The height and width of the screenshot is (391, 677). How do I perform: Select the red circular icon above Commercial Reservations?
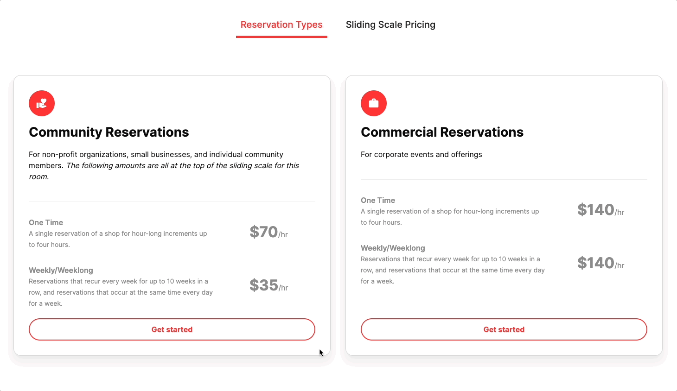[x=374, y=103]
